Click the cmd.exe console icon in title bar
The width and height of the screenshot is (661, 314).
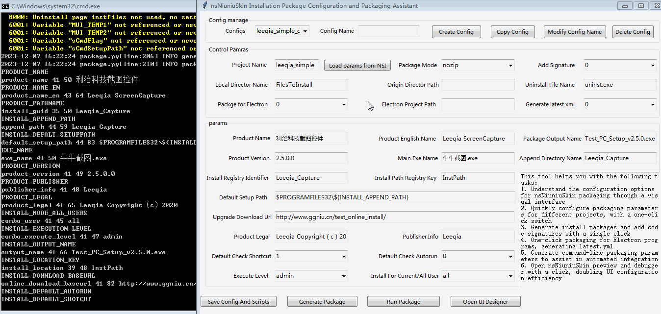pos(5,6)
